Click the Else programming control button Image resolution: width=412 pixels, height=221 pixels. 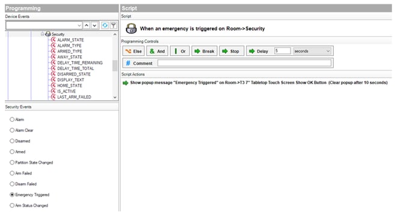[x=134, y=51]
